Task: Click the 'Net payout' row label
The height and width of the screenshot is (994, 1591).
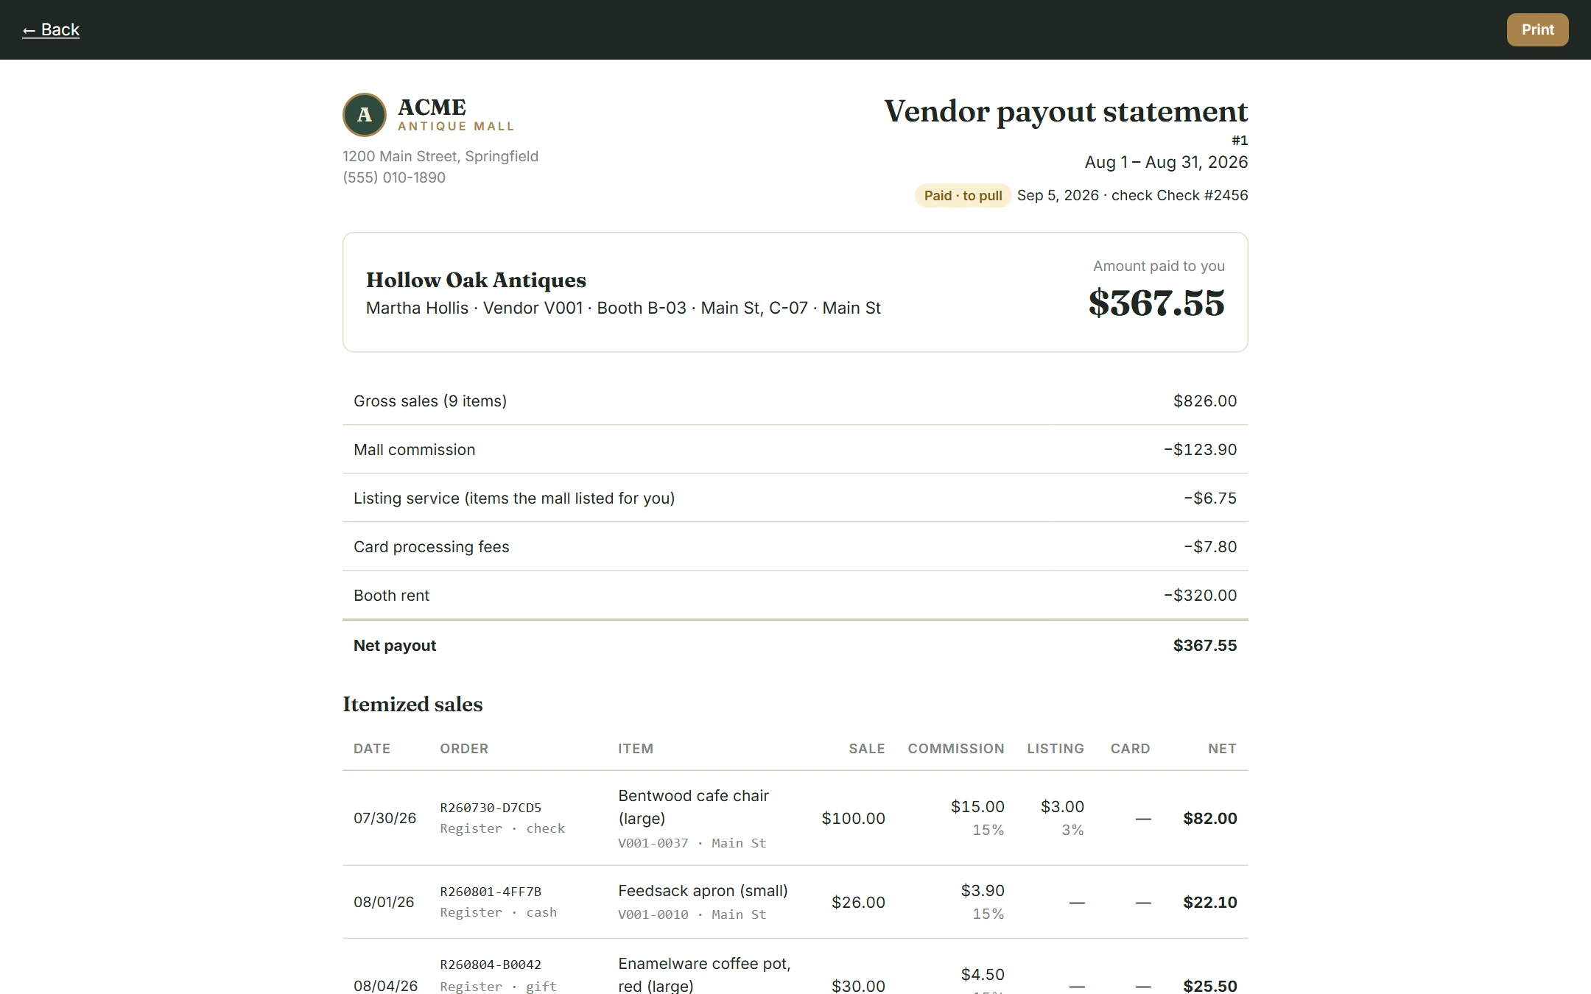Action: [395, 645]
